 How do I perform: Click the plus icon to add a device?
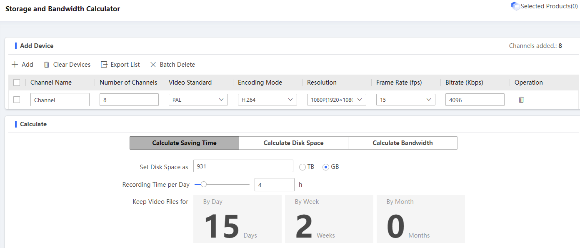(x=15, y=65)
